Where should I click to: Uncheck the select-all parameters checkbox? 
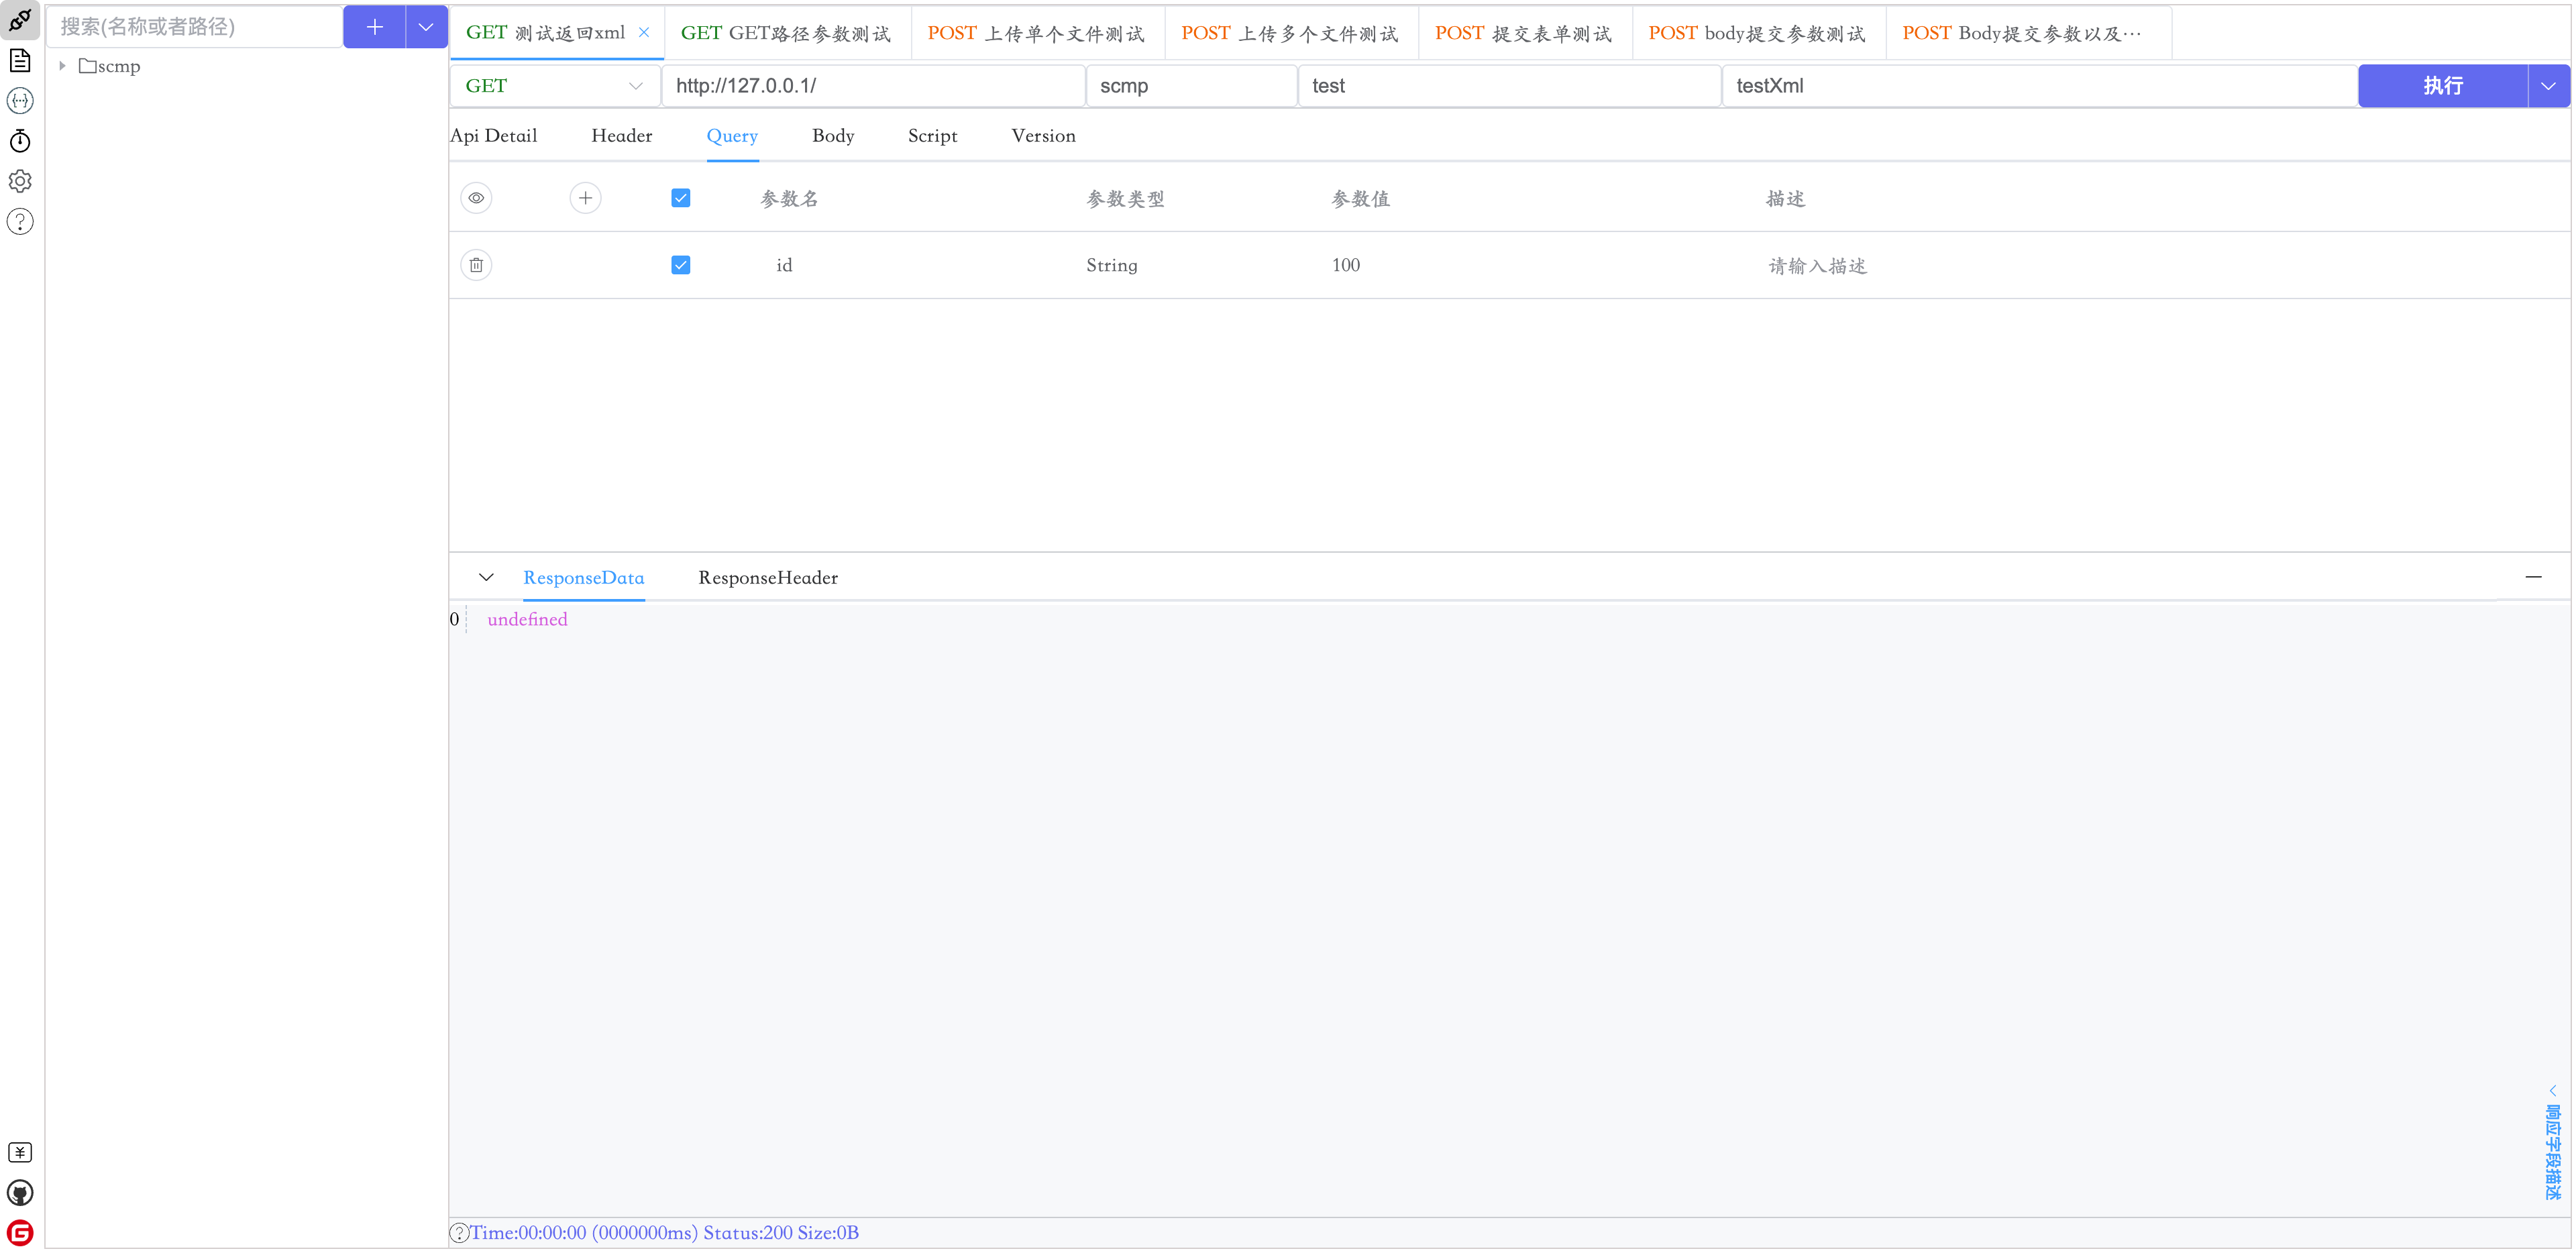[x=680, y=198]
